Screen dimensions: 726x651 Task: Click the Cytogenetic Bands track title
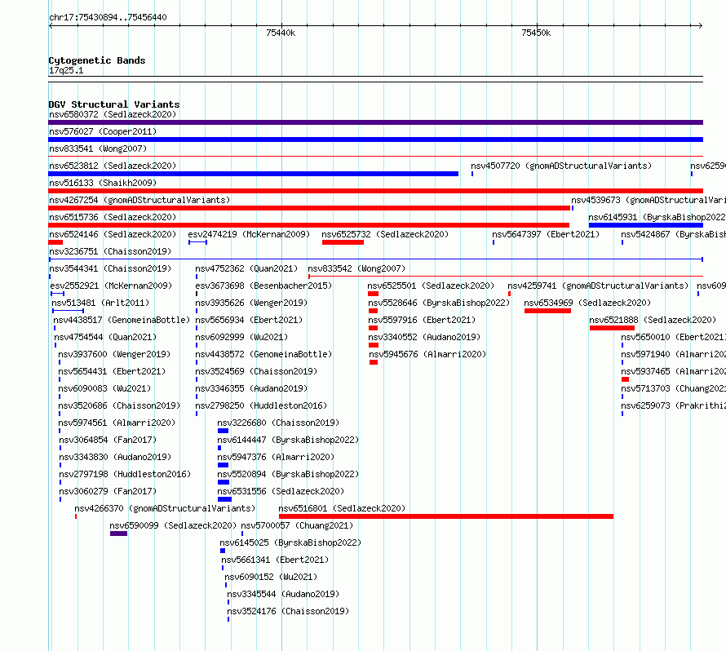pos(97,60)
